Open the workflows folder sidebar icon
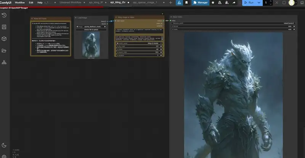 [4, 51]
